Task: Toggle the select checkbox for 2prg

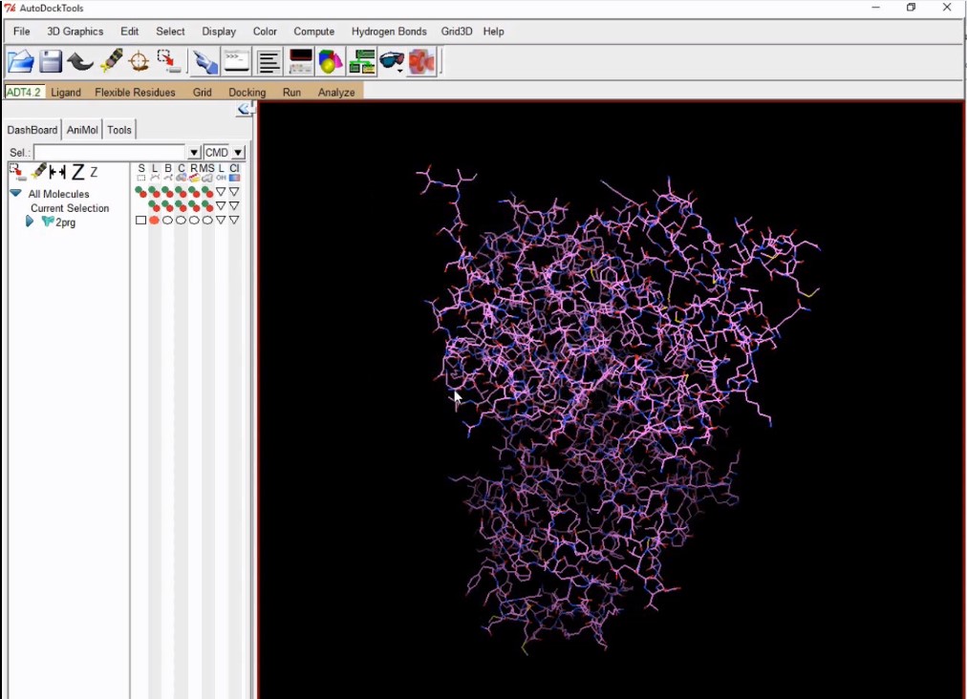Action: [141, 221]
